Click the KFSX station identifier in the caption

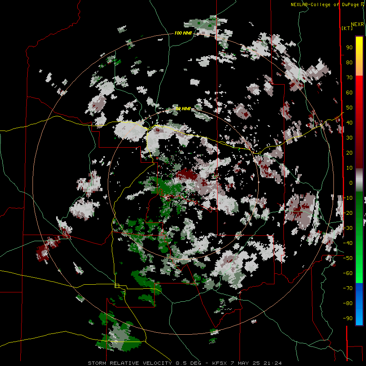coord(220,363)
